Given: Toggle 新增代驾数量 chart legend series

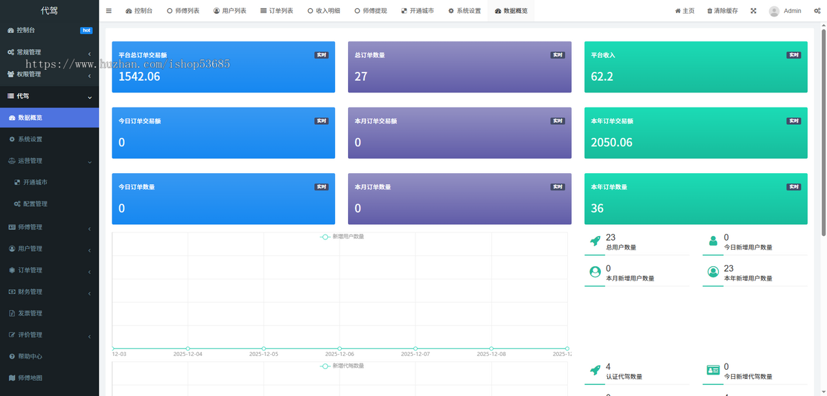Looking at the screenshot, I should click(343, 366).
